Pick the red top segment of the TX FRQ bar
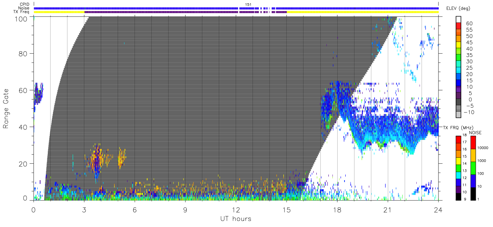The image size is (493, 227). tap(458, 140)
